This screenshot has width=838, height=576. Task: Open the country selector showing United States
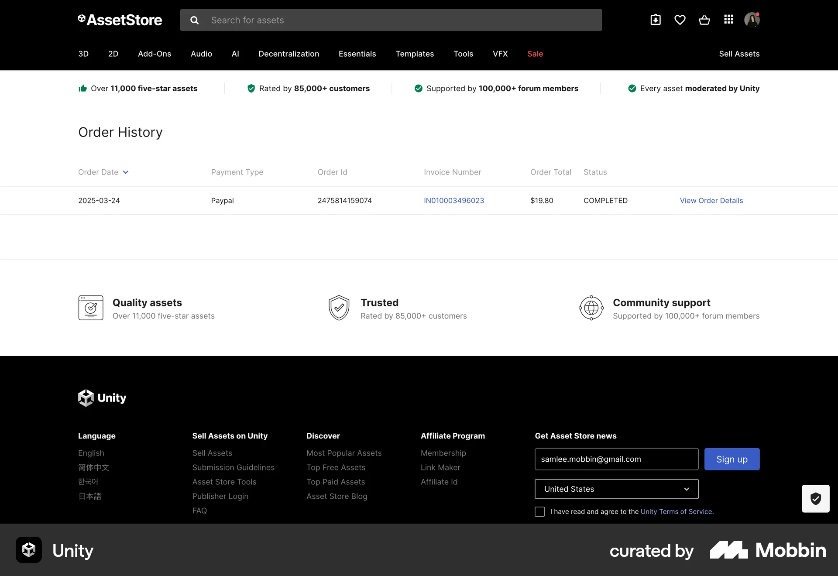click(616, 489)
